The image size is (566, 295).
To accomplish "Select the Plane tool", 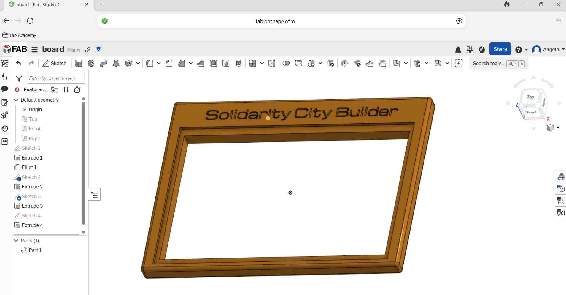I will click(397, 63).
